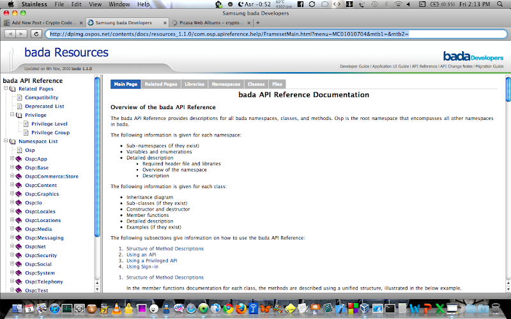This screenshot has height=319, width=511.
Task: Open Terminal icon in the Dock
Action: pyautogui.click(x=390, y=308)
